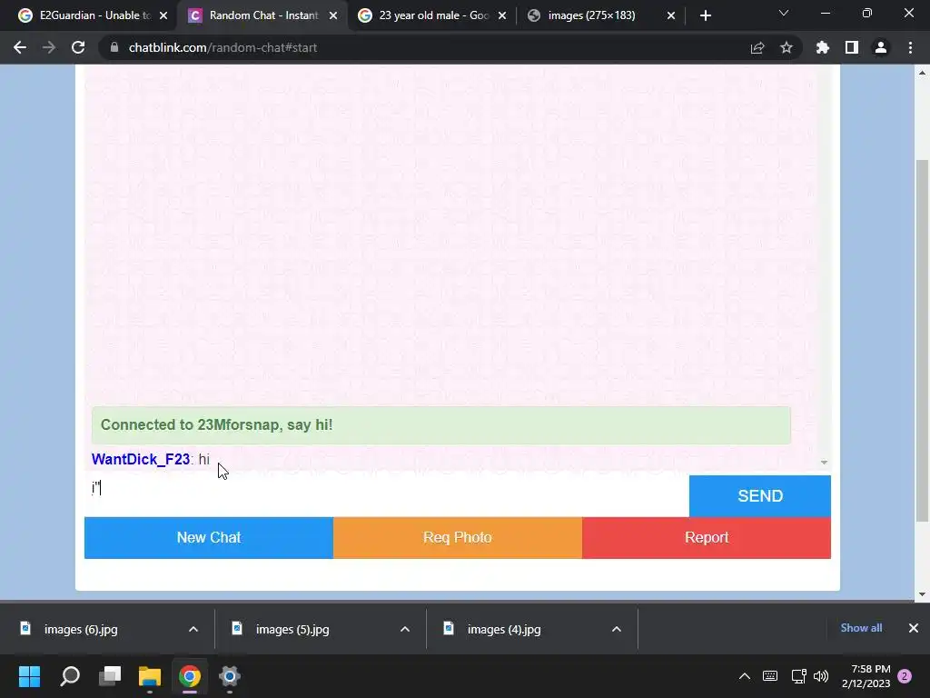
Task: Click the page vertical scrollbar thumb
Action: (922, 341)
